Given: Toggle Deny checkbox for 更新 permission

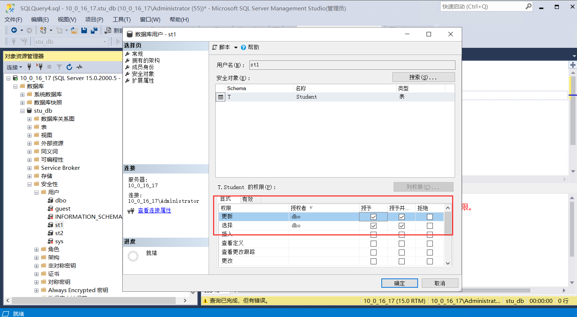Looking at the screenshot, I should (x=430, y=217).
